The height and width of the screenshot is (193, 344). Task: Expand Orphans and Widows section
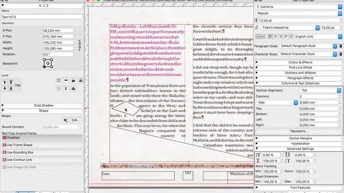point(298,73)
